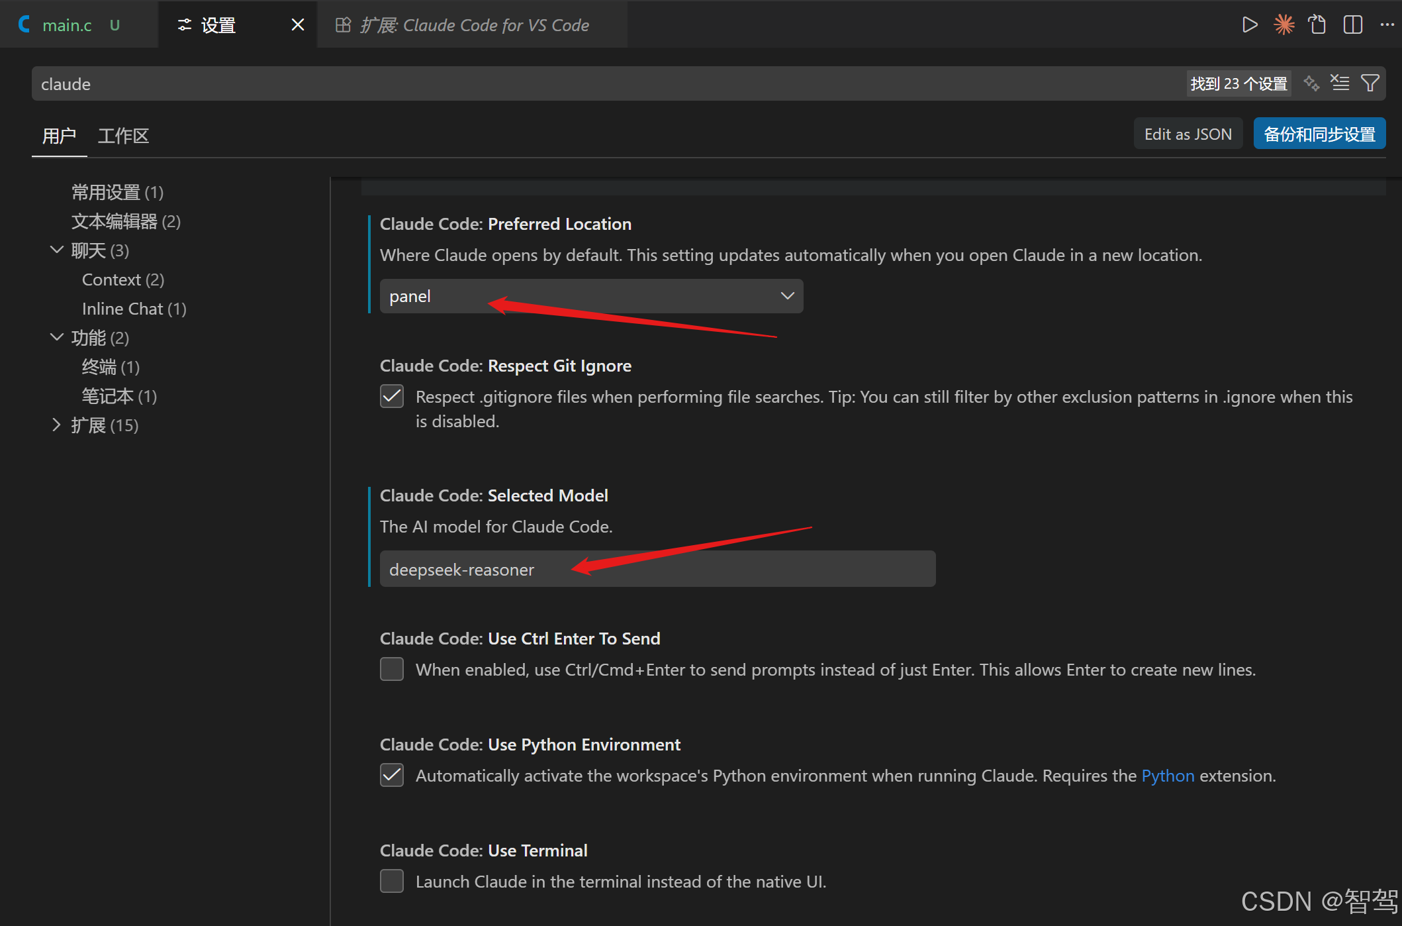The width and height of the screenshot is (1402, 926).
Task: Switch to the 工作区 settings tab
Action: coord(123,136)
